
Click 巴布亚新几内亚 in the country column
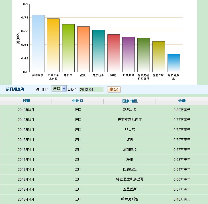click(x=130, y=120)
